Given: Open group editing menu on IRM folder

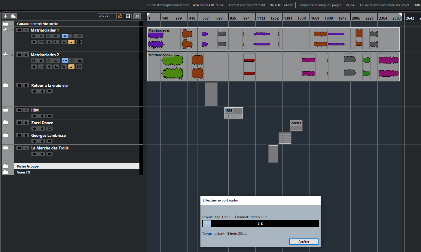Looking at the screenshot, I should tap(50, 116).
